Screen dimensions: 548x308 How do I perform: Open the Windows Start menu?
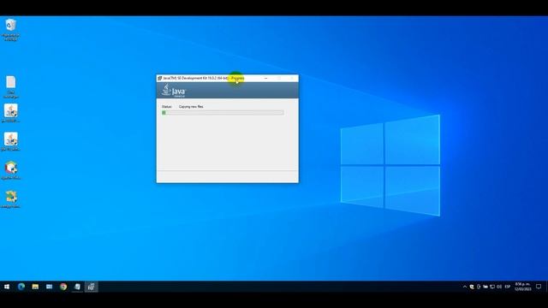[x=7, y=287]
